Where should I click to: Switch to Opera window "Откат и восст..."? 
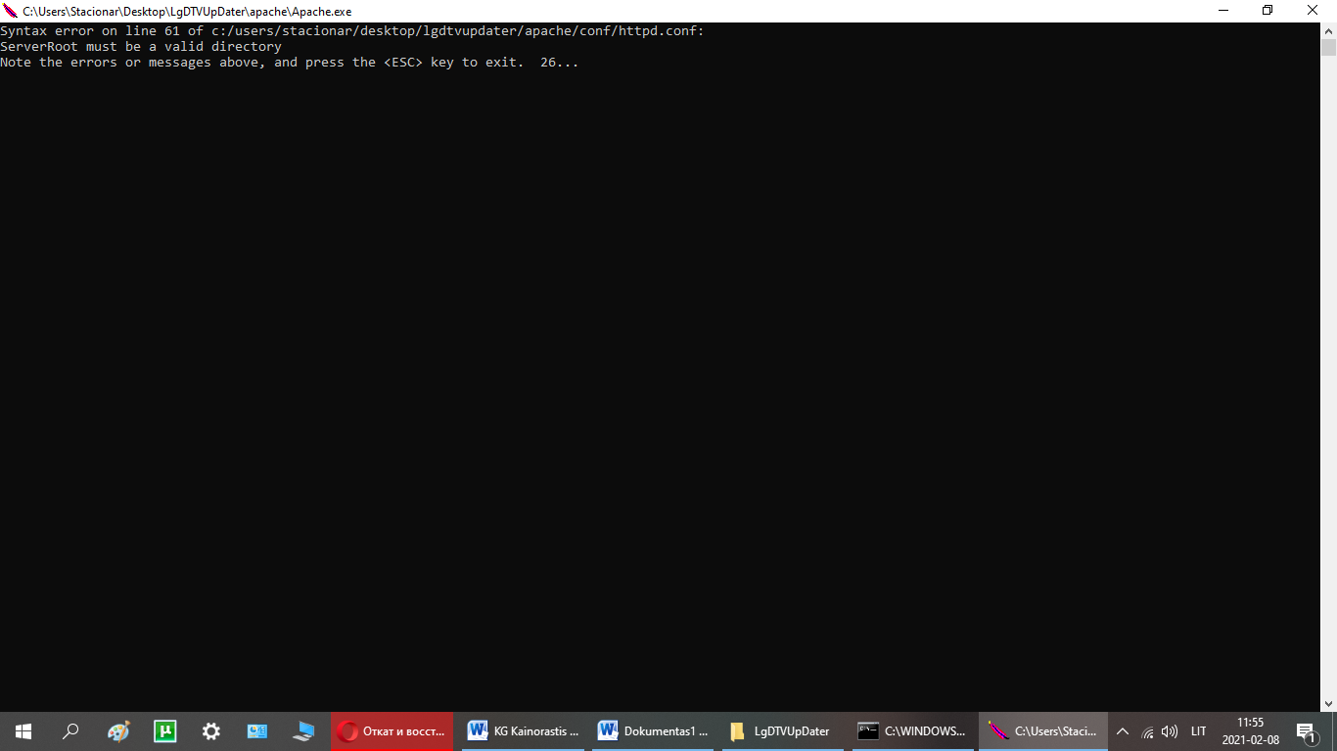(392, 731)
